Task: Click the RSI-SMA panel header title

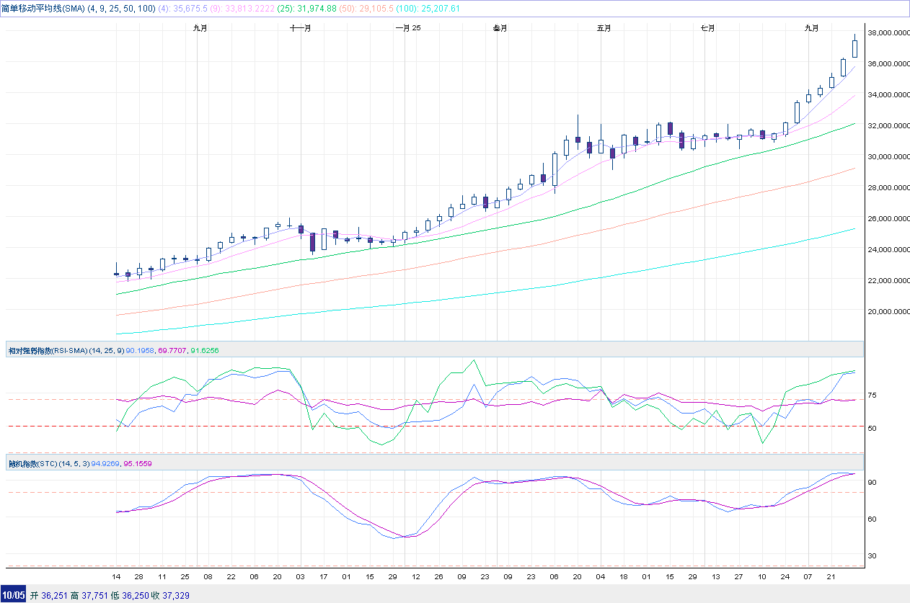Action: tap(48, 350)
